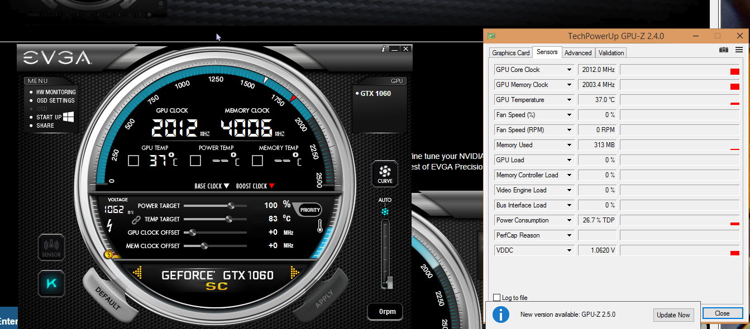Viewport: 750px width, 329px height.
Task: Click the left yellow arrow next to GeForce
Action: (138, 273)
